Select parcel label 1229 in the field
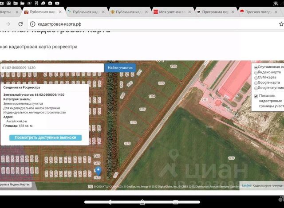Screen dimensions: 284x208 (x=231, y=158)
